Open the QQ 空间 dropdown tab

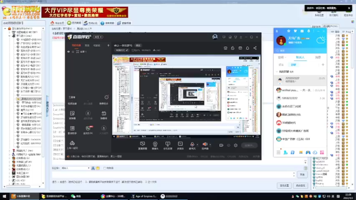[x=282, y=57]
